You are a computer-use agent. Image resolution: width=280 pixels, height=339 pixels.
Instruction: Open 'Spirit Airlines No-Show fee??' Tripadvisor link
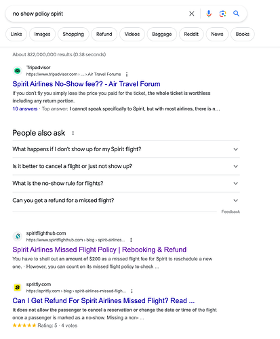coord(86,84)
